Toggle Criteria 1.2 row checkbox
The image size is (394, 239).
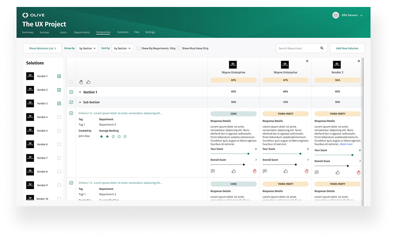(71, 113)
